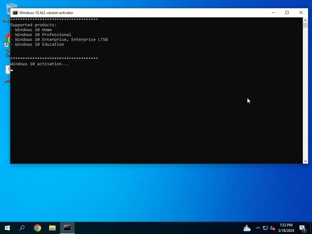Click 'Windows 10 activation...' text
312x234 pixels.
click(x=39, y=64)
